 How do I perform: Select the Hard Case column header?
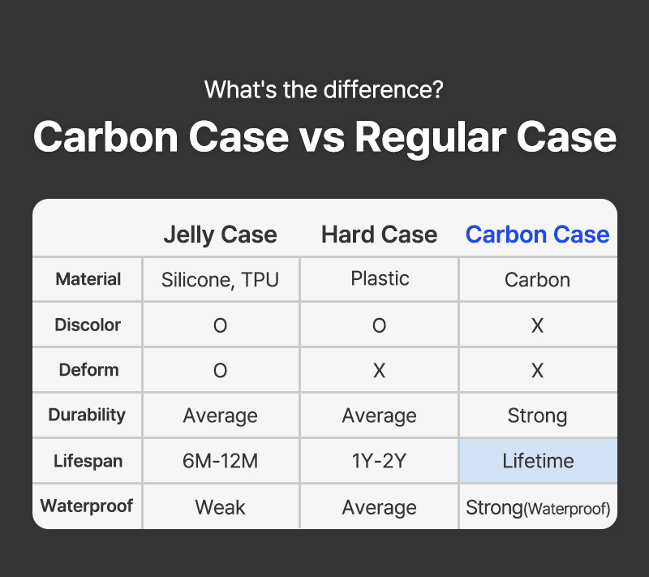point(379,235)
